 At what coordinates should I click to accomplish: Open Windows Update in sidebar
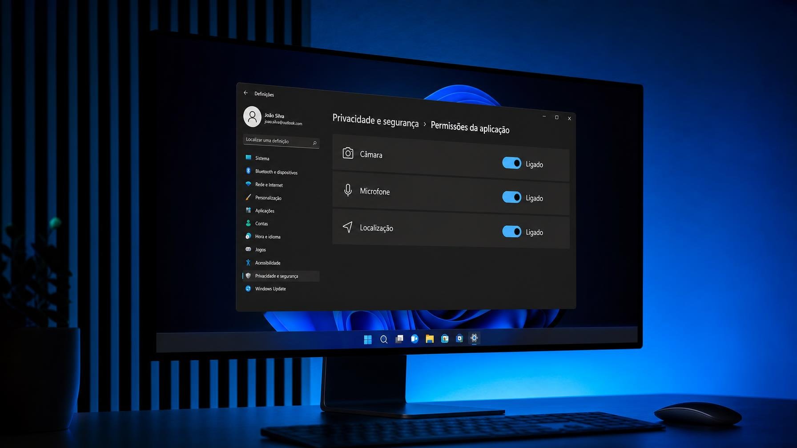281,289
